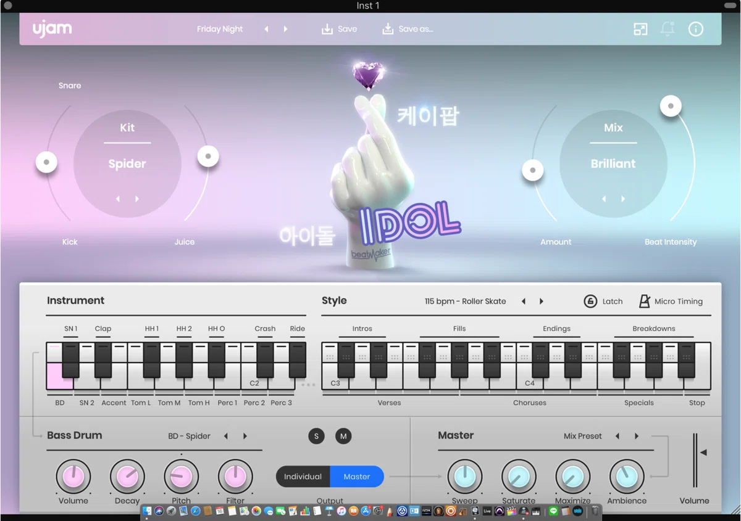
Task: Open Calendar from the Dock
Action: tap(219, 511)
